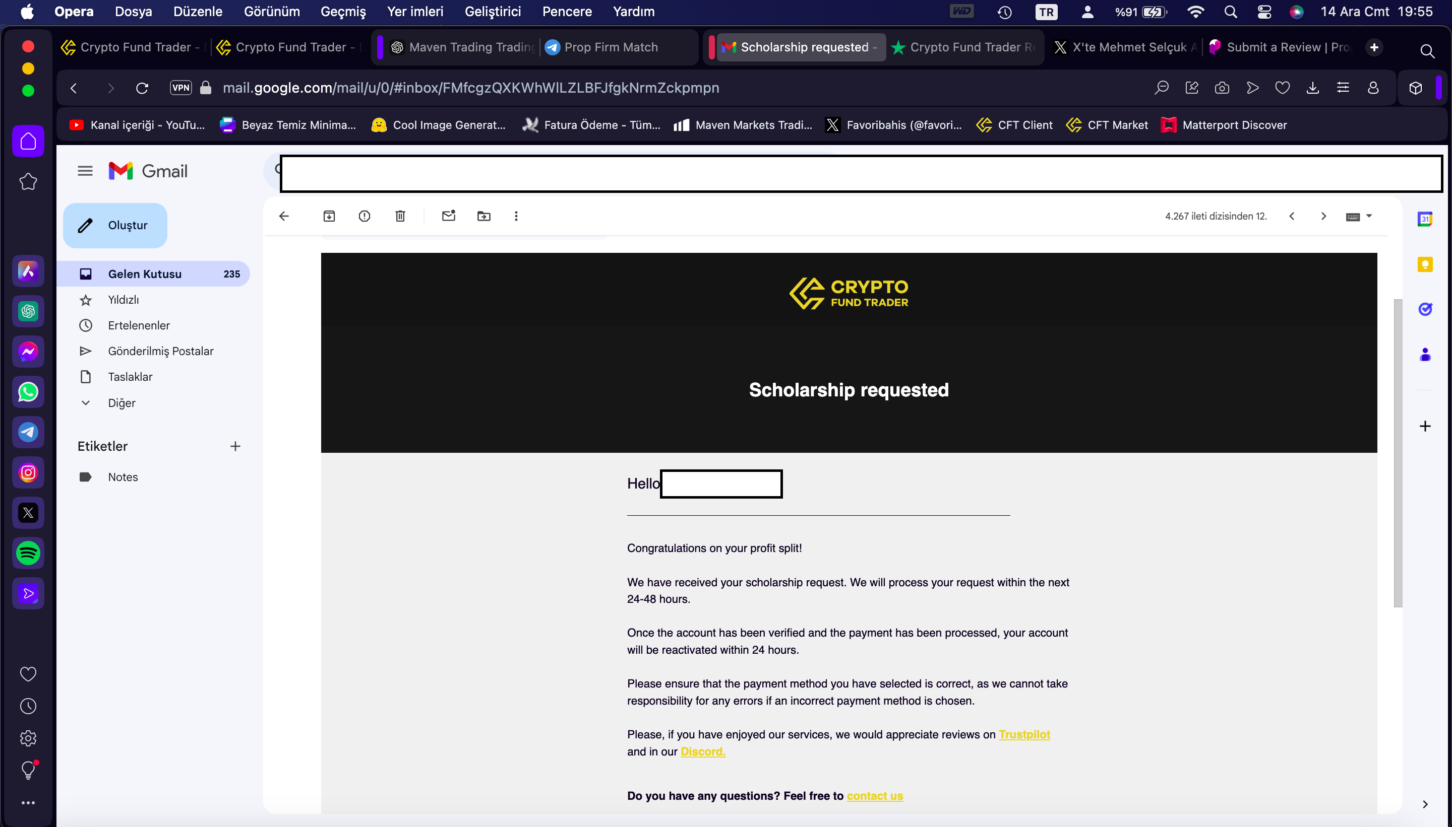Open the input tools dropdown arrow
Viewport: 1452px width, 827px height.
tap(1369, 216)
